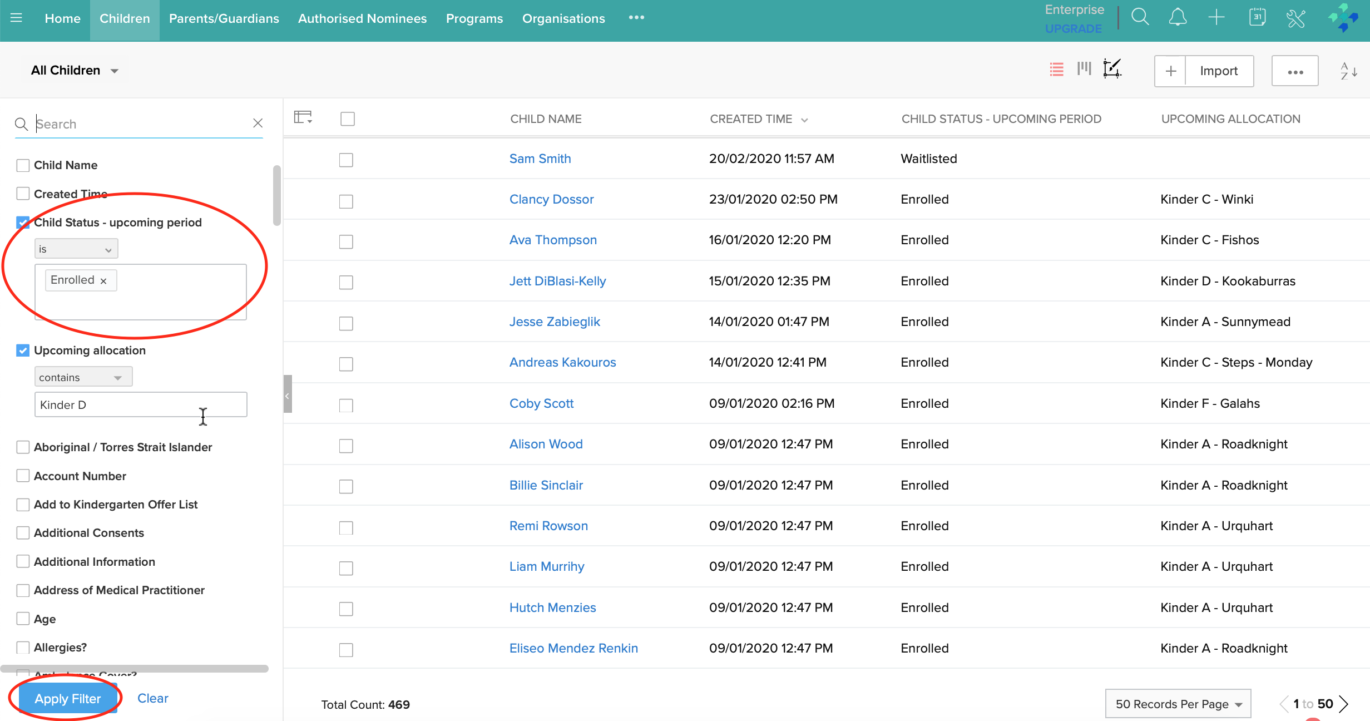Screen dimensions: 1370x721
Task: Open the Programs tab
Action: point(474,18)
